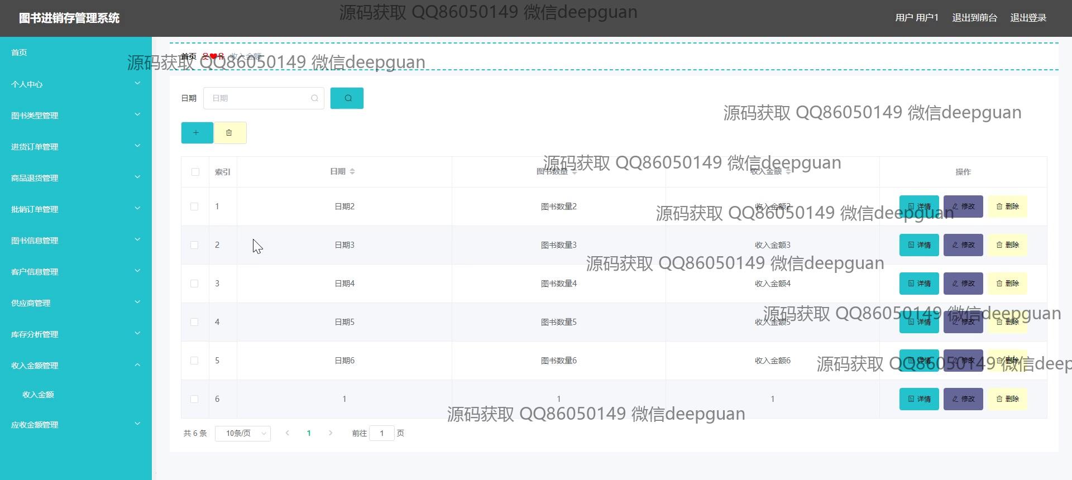
Task: Click the teal search magnifier button
Action: (x=347, y=98)
